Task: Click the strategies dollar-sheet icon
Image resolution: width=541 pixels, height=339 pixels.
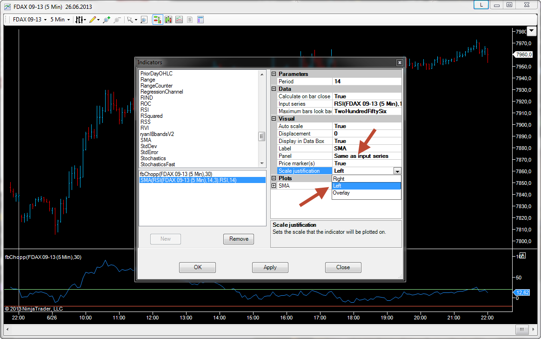Action: point(190,20)
